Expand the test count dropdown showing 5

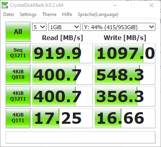coord(39,27)
